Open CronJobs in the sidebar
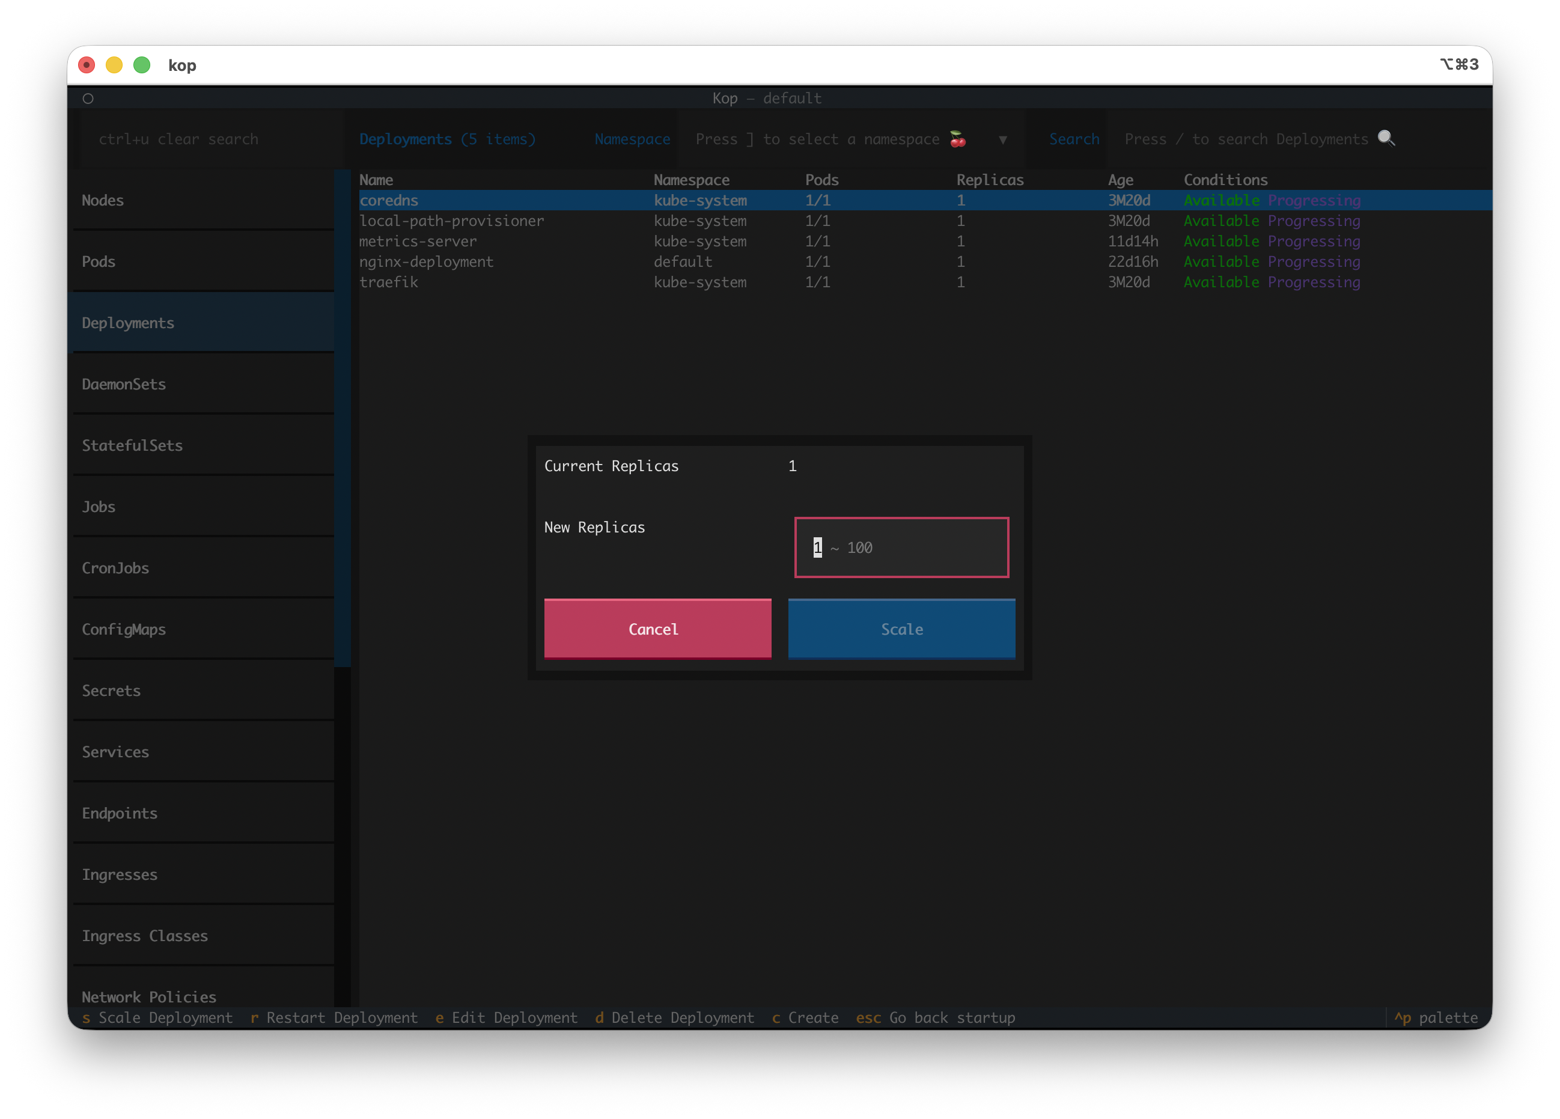 click(x=204, y=567)
